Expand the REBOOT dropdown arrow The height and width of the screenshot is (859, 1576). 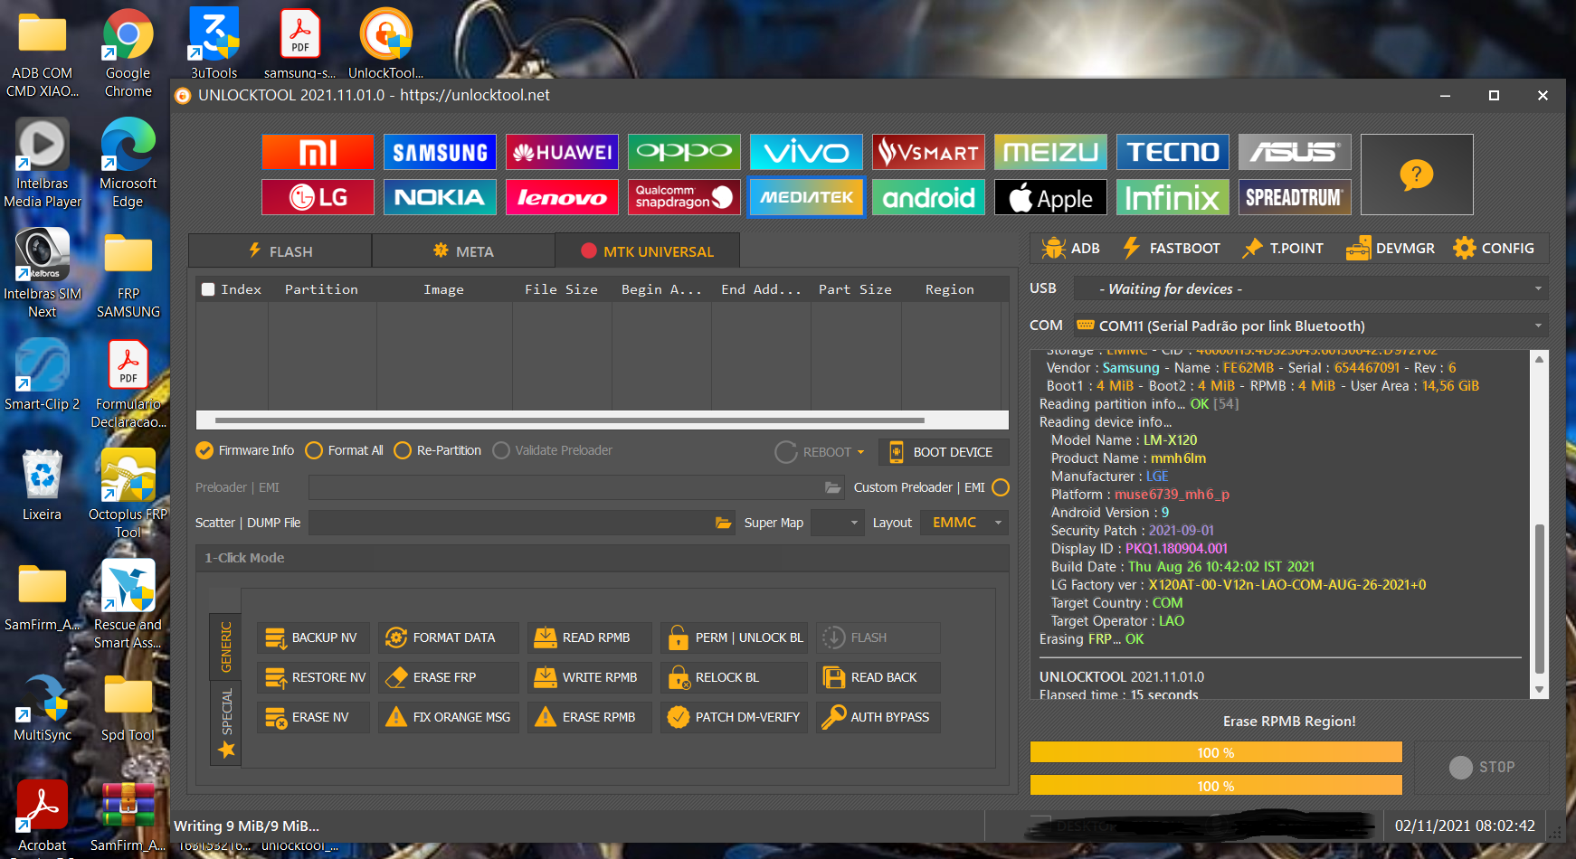860,452
